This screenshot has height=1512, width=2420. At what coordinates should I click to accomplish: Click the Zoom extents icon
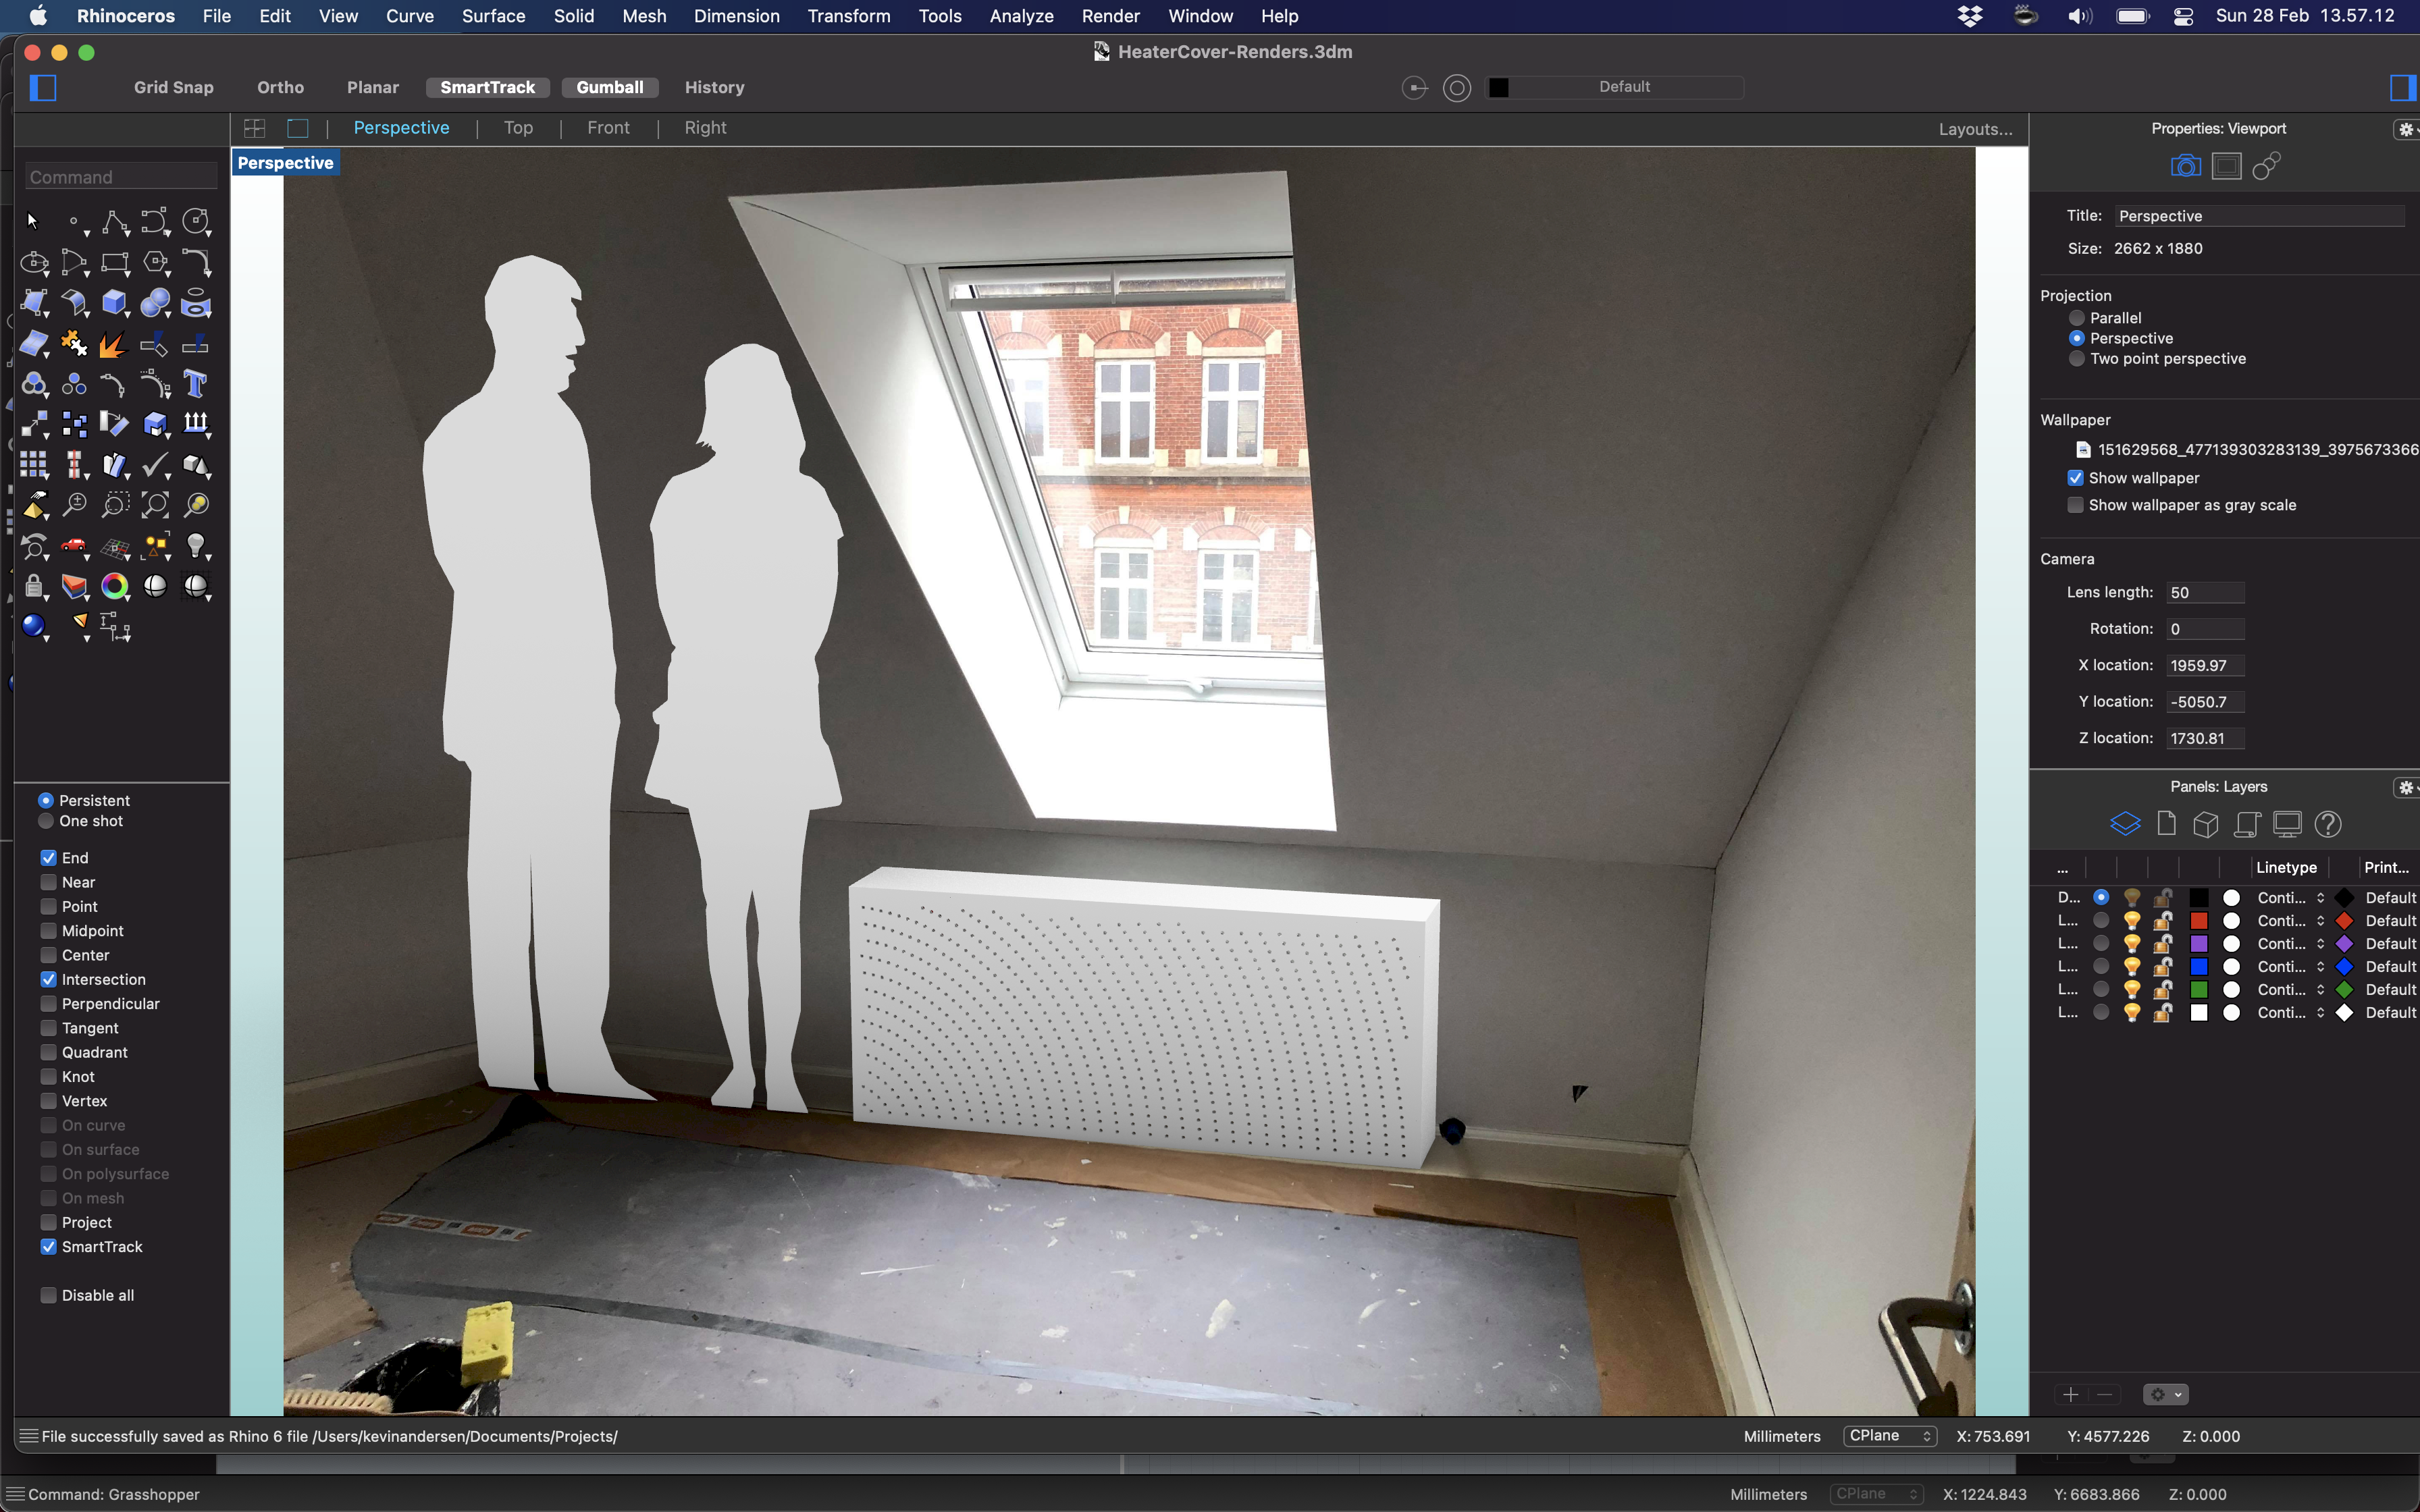click(156, 505)
